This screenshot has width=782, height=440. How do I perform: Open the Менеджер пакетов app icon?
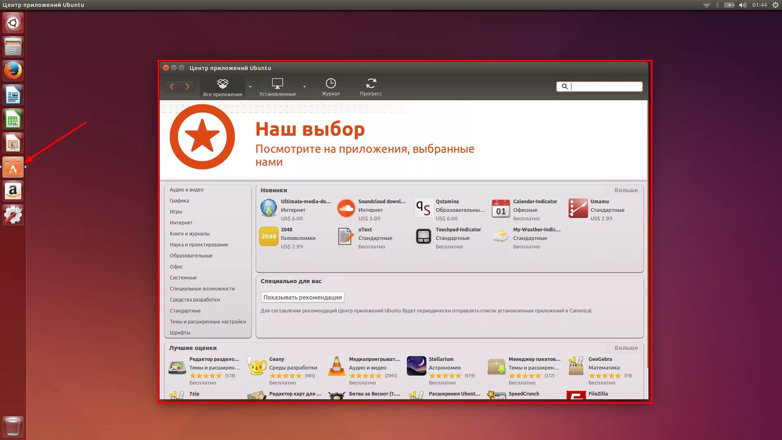[496, 366]
